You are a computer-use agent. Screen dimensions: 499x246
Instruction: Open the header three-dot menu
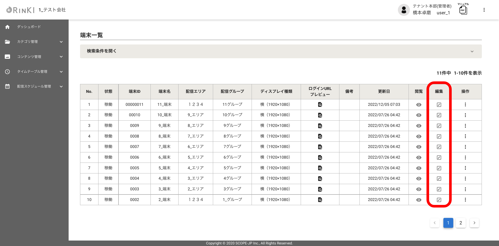point(484,10)
